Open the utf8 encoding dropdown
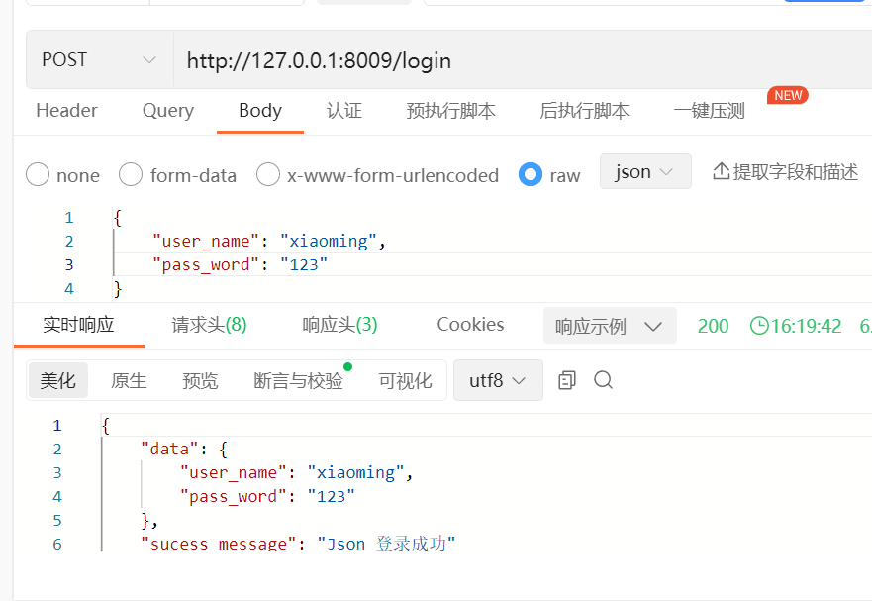Screen dimensions: 872x601 click(x=498, y=380)
